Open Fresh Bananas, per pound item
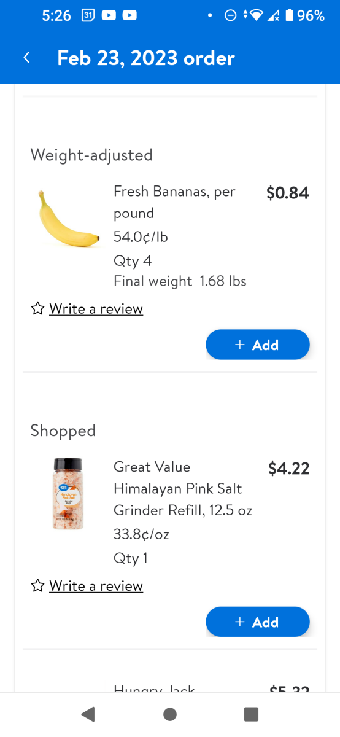Screen dimensions: 340x737 coord(174,202)
